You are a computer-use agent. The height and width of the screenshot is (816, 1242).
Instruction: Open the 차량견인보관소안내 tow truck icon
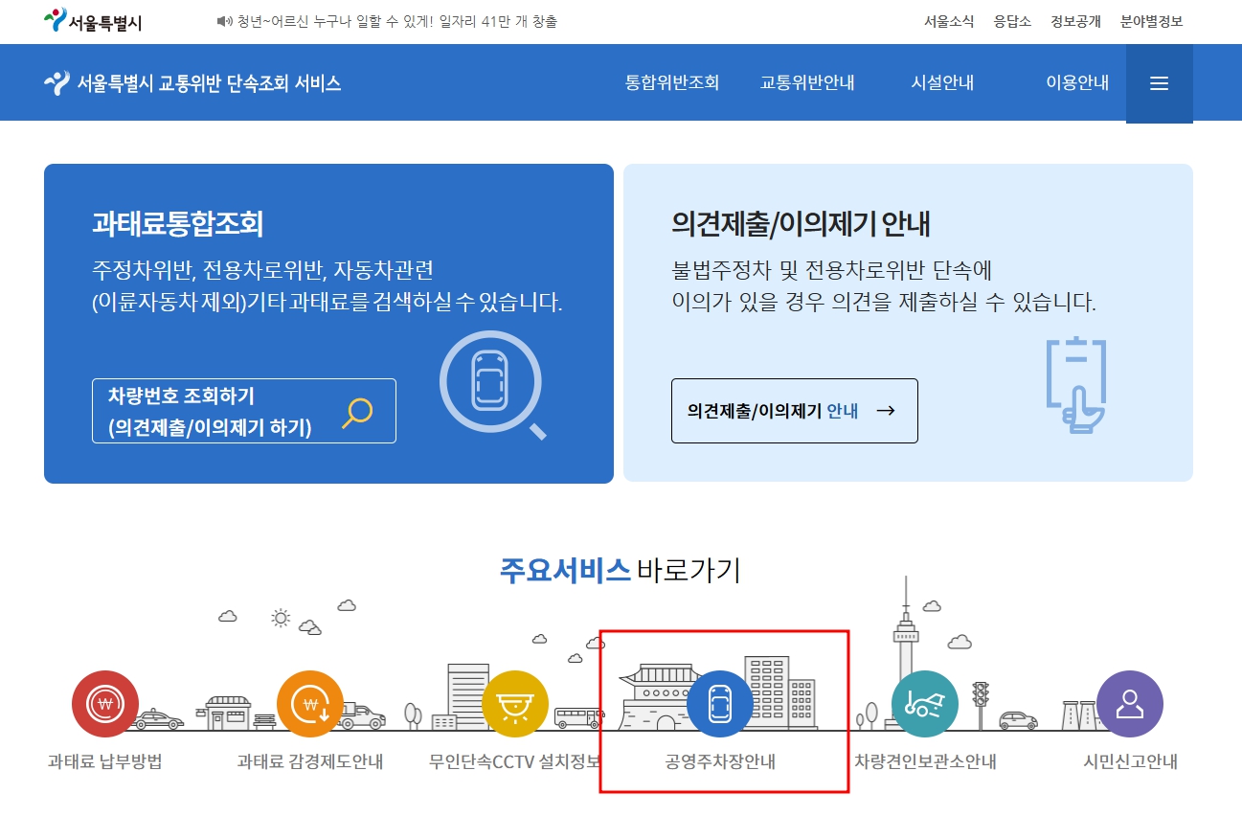point(924,705)
